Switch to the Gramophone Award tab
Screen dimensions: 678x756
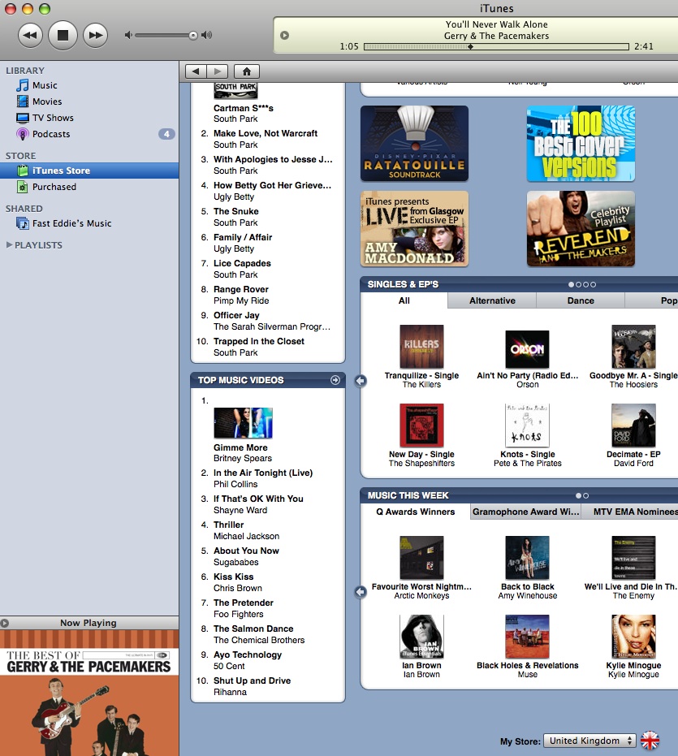coord(525,512)
